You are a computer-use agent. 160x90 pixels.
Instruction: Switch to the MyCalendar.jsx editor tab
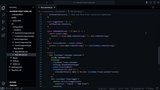pyautogui.click(x=46, y=7)
